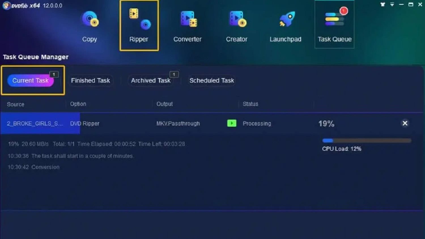Minimize the DVDFab window
This screenshot has height=239, width=425.
point(401,5)
